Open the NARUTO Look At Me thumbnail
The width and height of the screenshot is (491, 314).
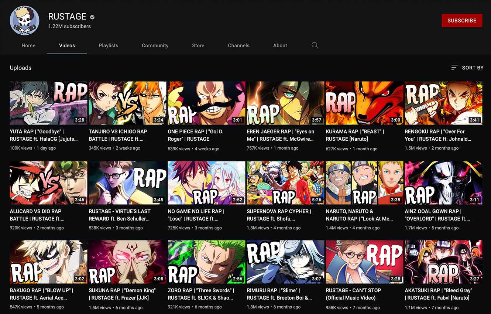tap(364, 183)
